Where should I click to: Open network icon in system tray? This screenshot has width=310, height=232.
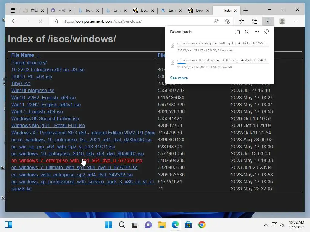pos(274,225)
